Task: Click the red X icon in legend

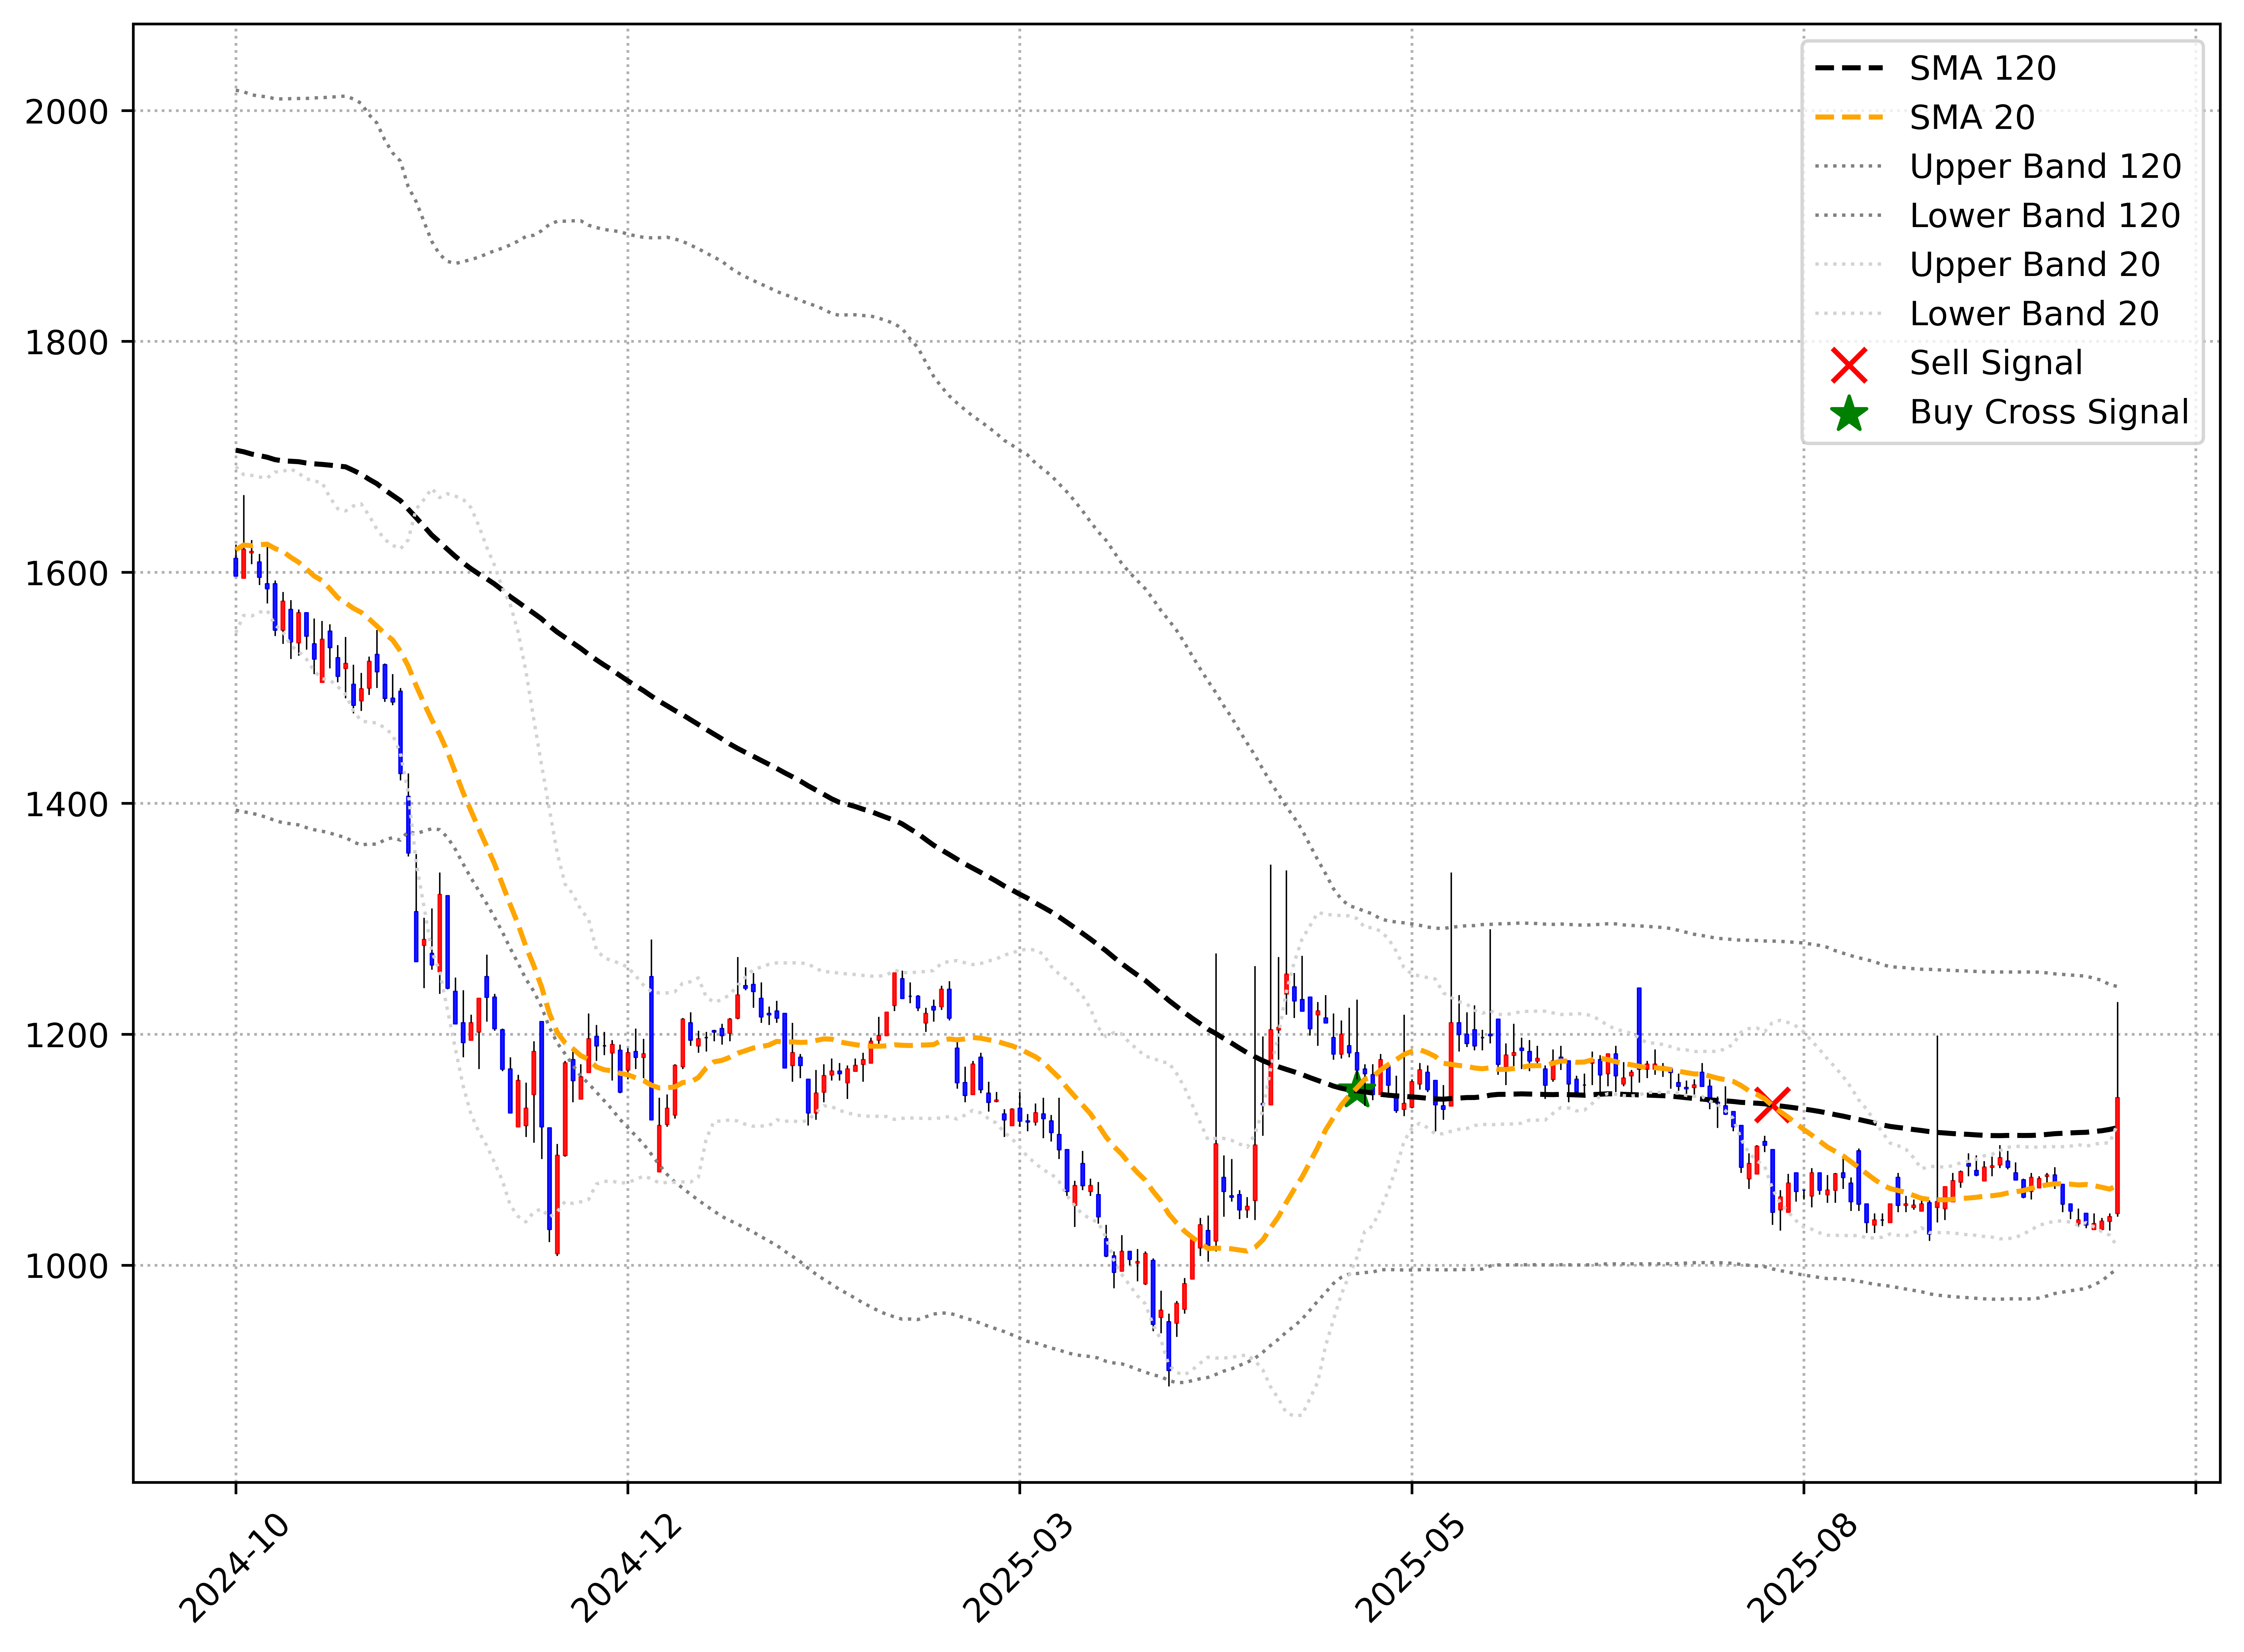Action: click(x=1849, y=365)
